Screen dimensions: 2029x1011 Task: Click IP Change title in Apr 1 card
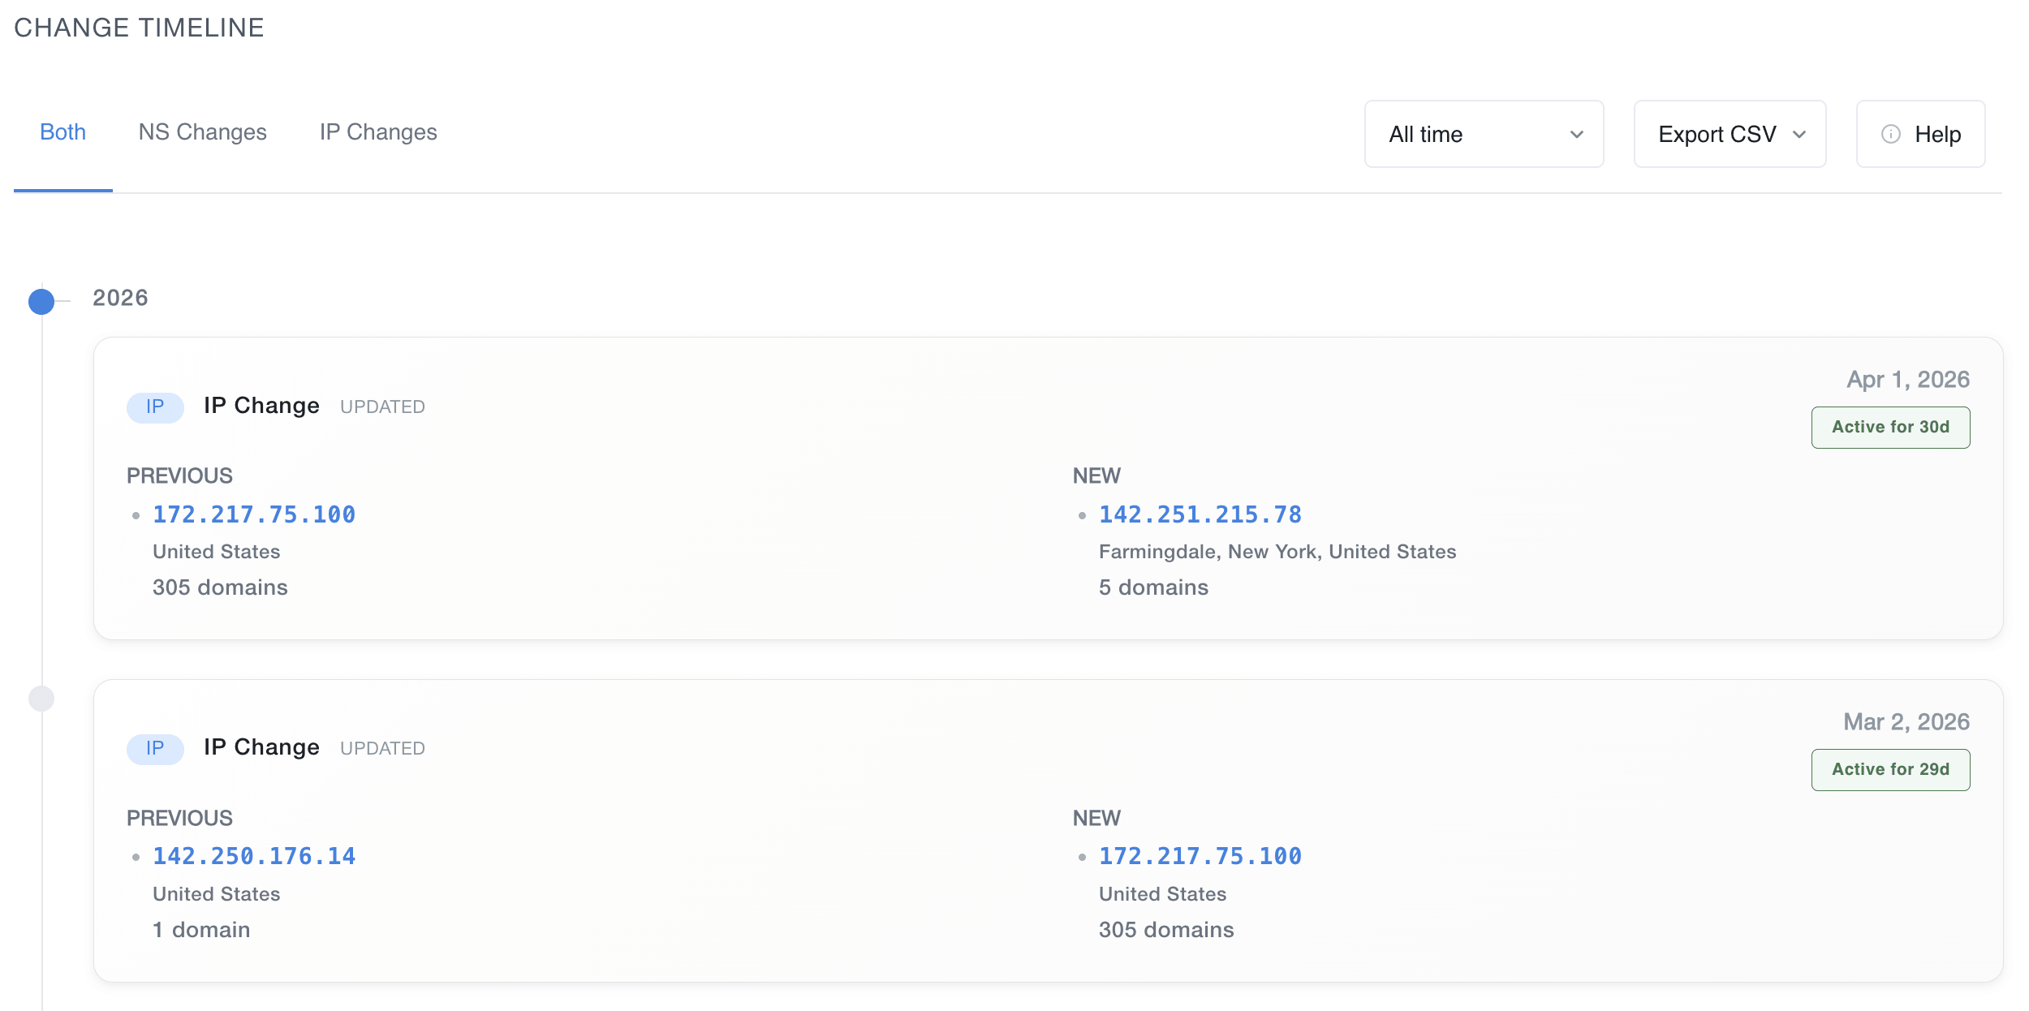(x=261, y=406)
